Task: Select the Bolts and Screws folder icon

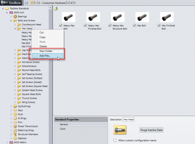Action: point(15,21)
